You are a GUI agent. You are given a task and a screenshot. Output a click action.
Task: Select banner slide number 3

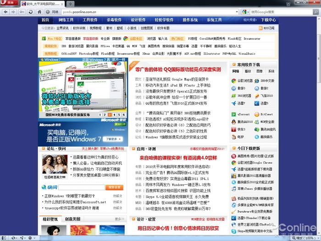[x=110, y=115]
